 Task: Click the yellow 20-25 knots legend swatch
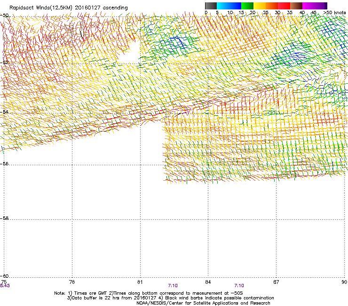tap(260, 6)
